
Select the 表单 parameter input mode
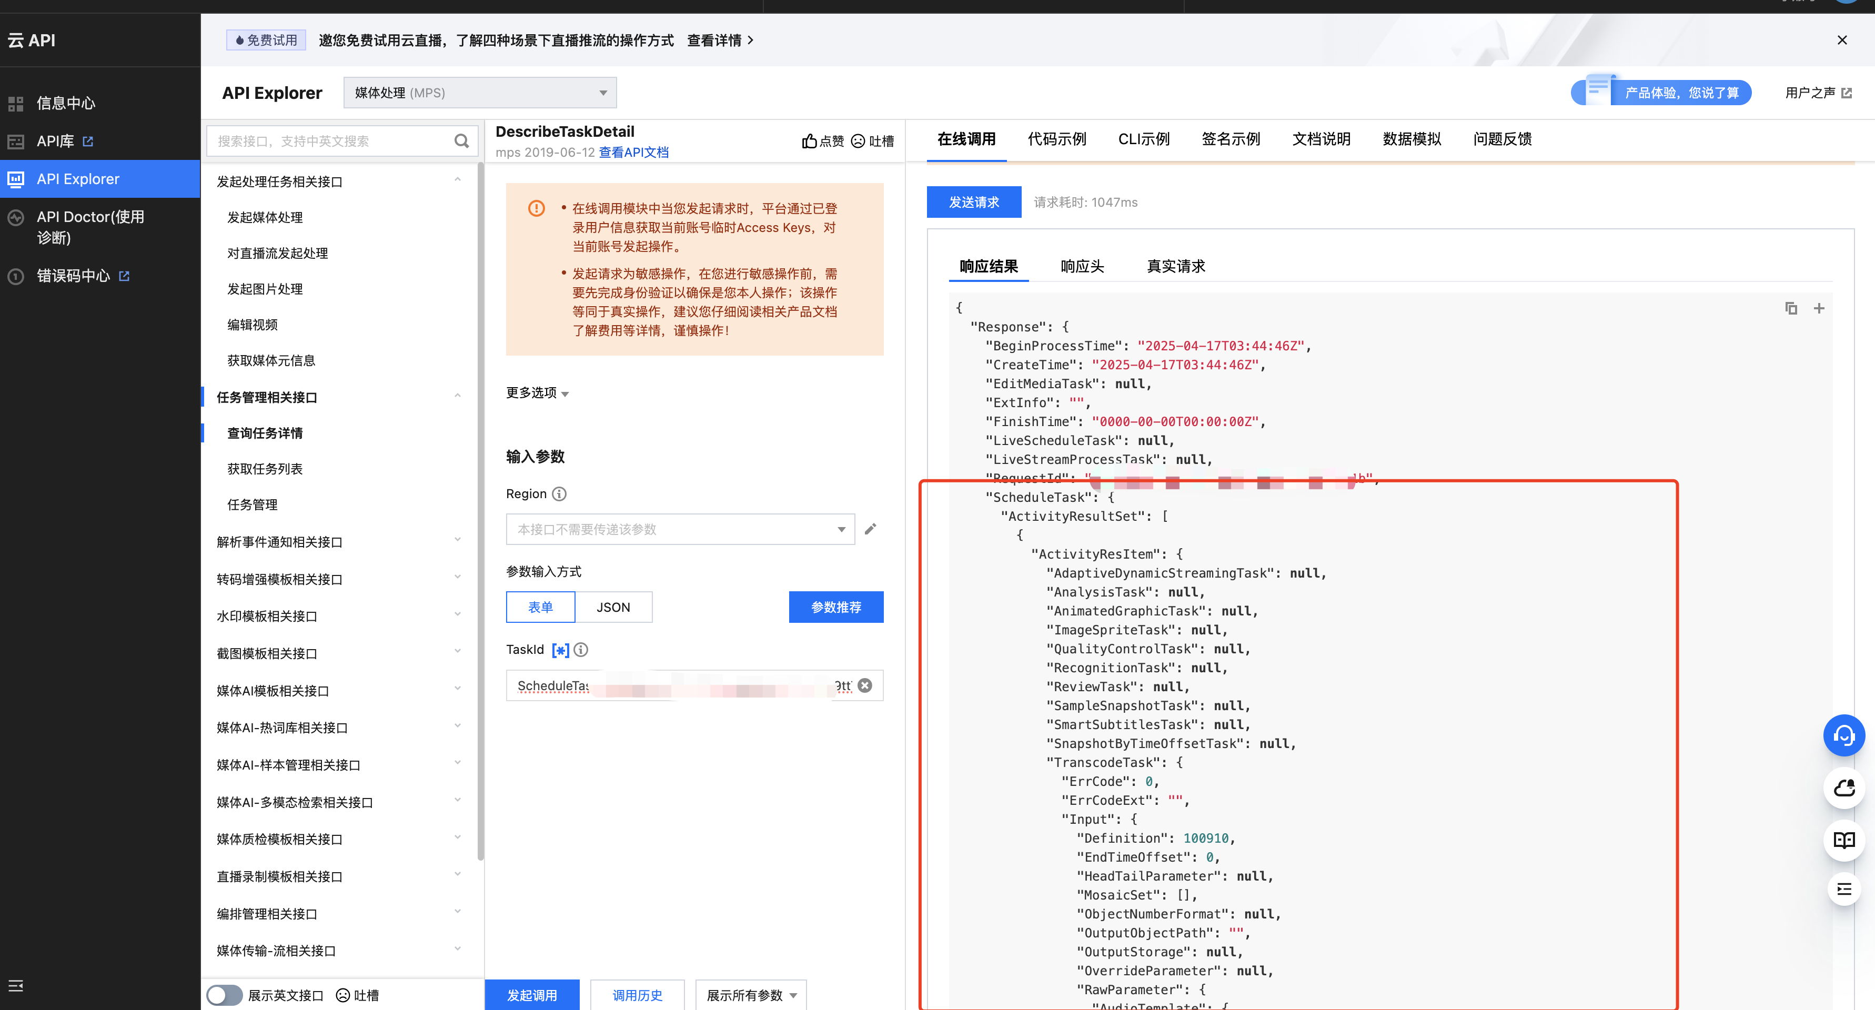coord(540,607)
